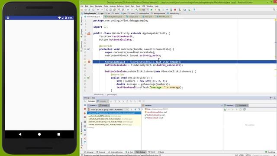Open debug panel help question mark
This screenshot has height=156, width=277.
pos(85,143)
